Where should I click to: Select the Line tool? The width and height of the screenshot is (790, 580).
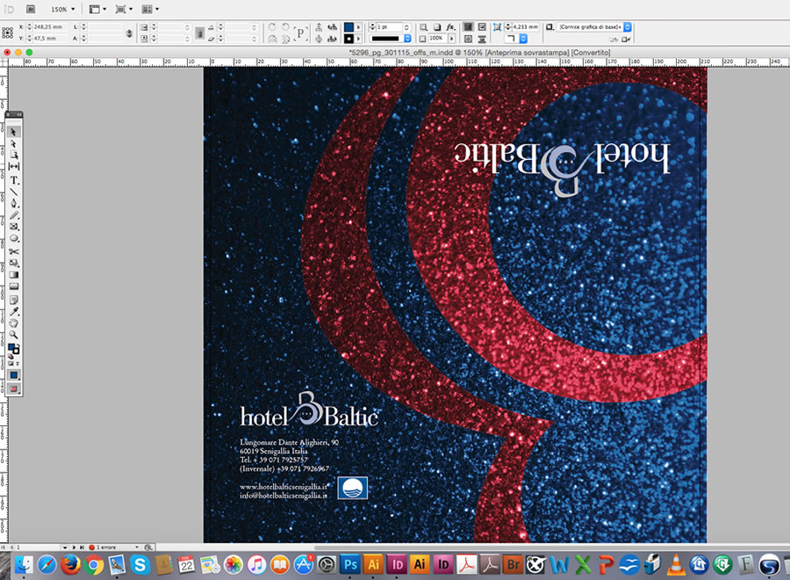[15, 192]
